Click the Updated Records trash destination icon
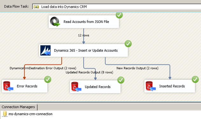201x119 pixels. (76, 87)
